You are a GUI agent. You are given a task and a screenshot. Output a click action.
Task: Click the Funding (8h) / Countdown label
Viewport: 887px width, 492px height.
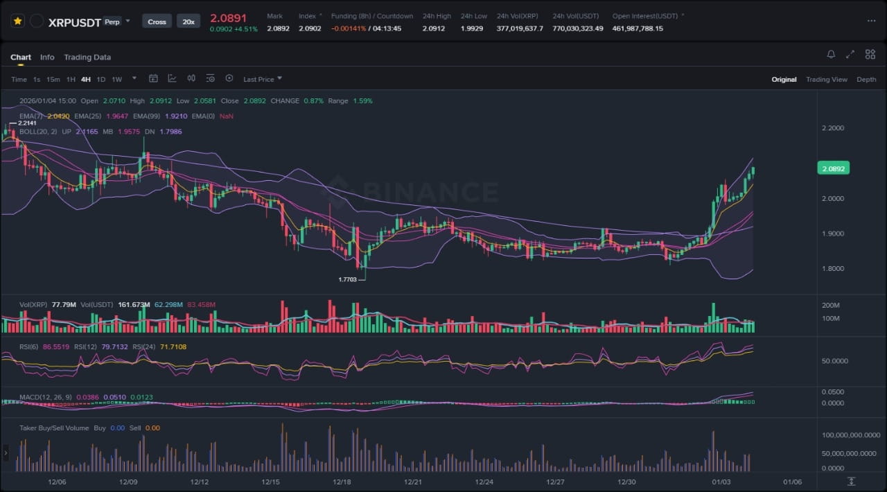[372, 16]
